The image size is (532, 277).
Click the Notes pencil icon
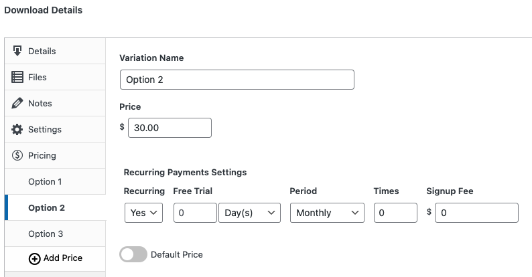tap(17, 103)
